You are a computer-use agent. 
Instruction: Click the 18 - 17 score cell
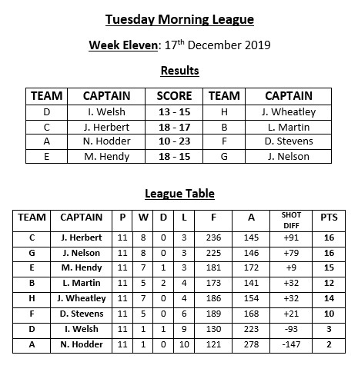174,127
